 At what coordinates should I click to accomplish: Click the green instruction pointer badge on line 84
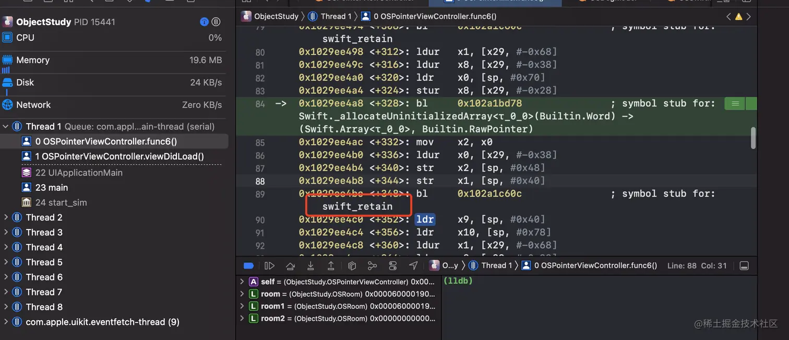735,104
